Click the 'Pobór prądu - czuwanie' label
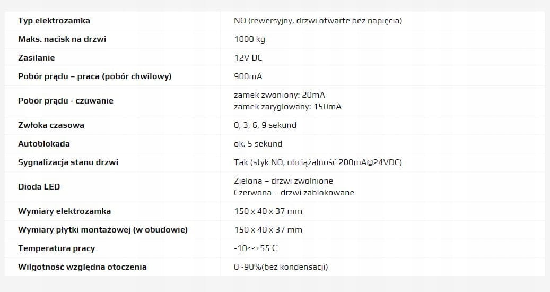 click(x=66, y=101)
